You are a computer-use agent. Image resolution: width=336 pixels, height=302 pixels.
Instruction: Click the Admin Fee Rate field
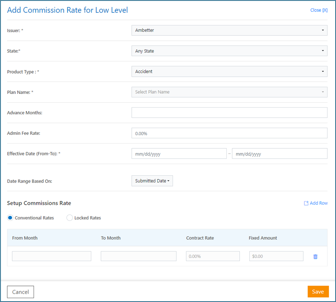click(229, 133)
